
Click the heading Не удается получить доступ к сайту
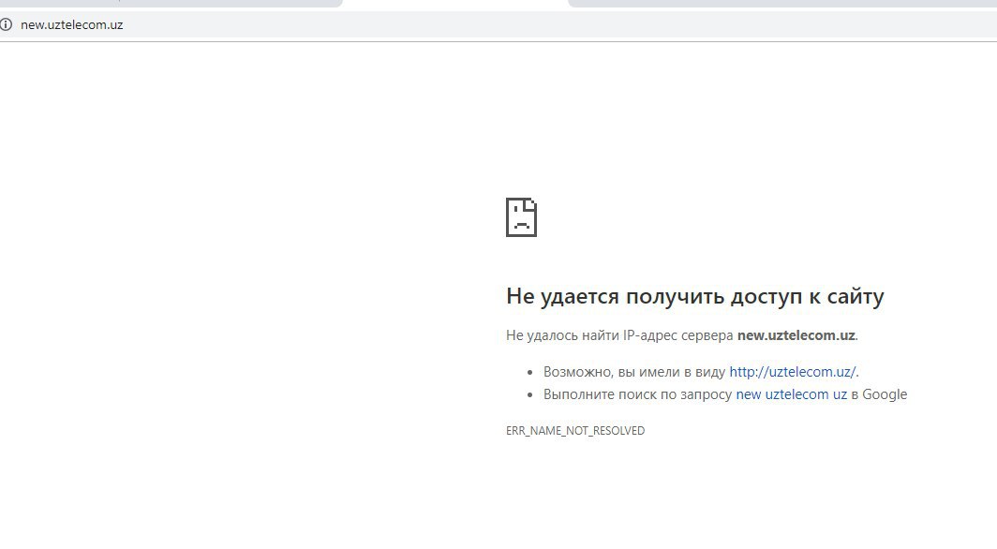click(x=695, y=296)
